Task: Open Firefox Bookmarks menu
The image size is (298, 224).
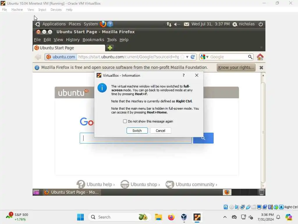Action: tap(93, 40)
